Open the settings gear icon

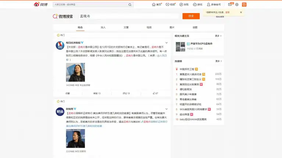(237, 4)
